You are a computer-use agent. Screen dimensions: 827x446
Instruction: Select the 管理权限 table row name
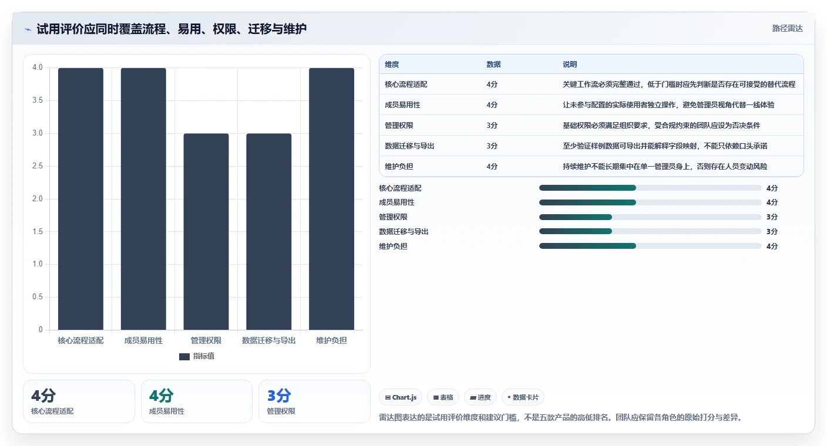coord(399,126)
